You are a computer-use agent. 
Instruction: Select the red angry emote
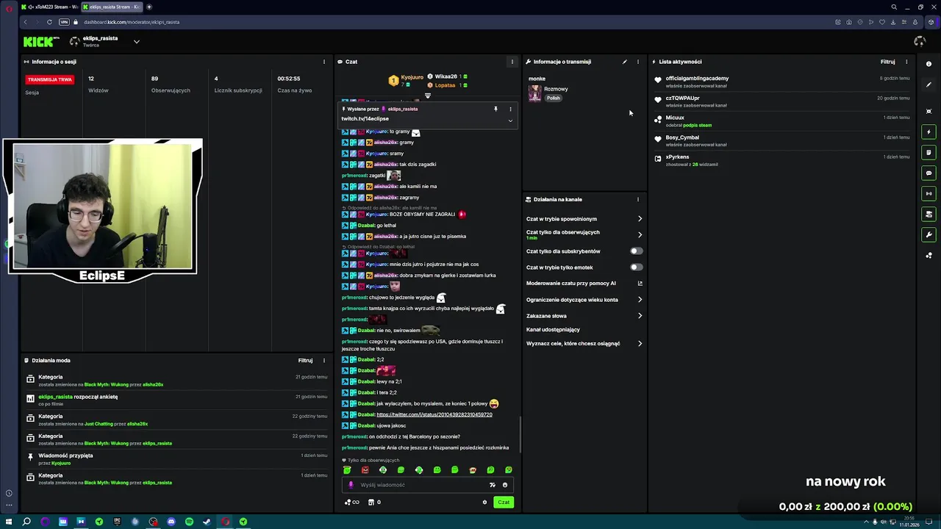click(365, 470)
